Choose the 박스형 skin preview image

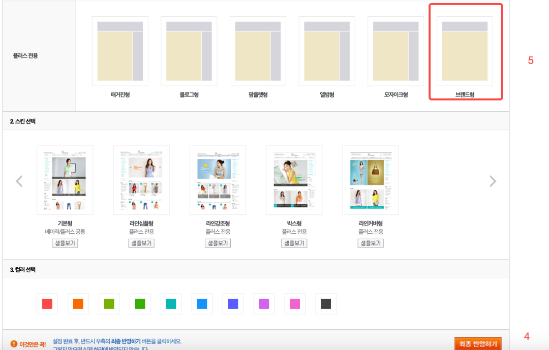[294, 180]
